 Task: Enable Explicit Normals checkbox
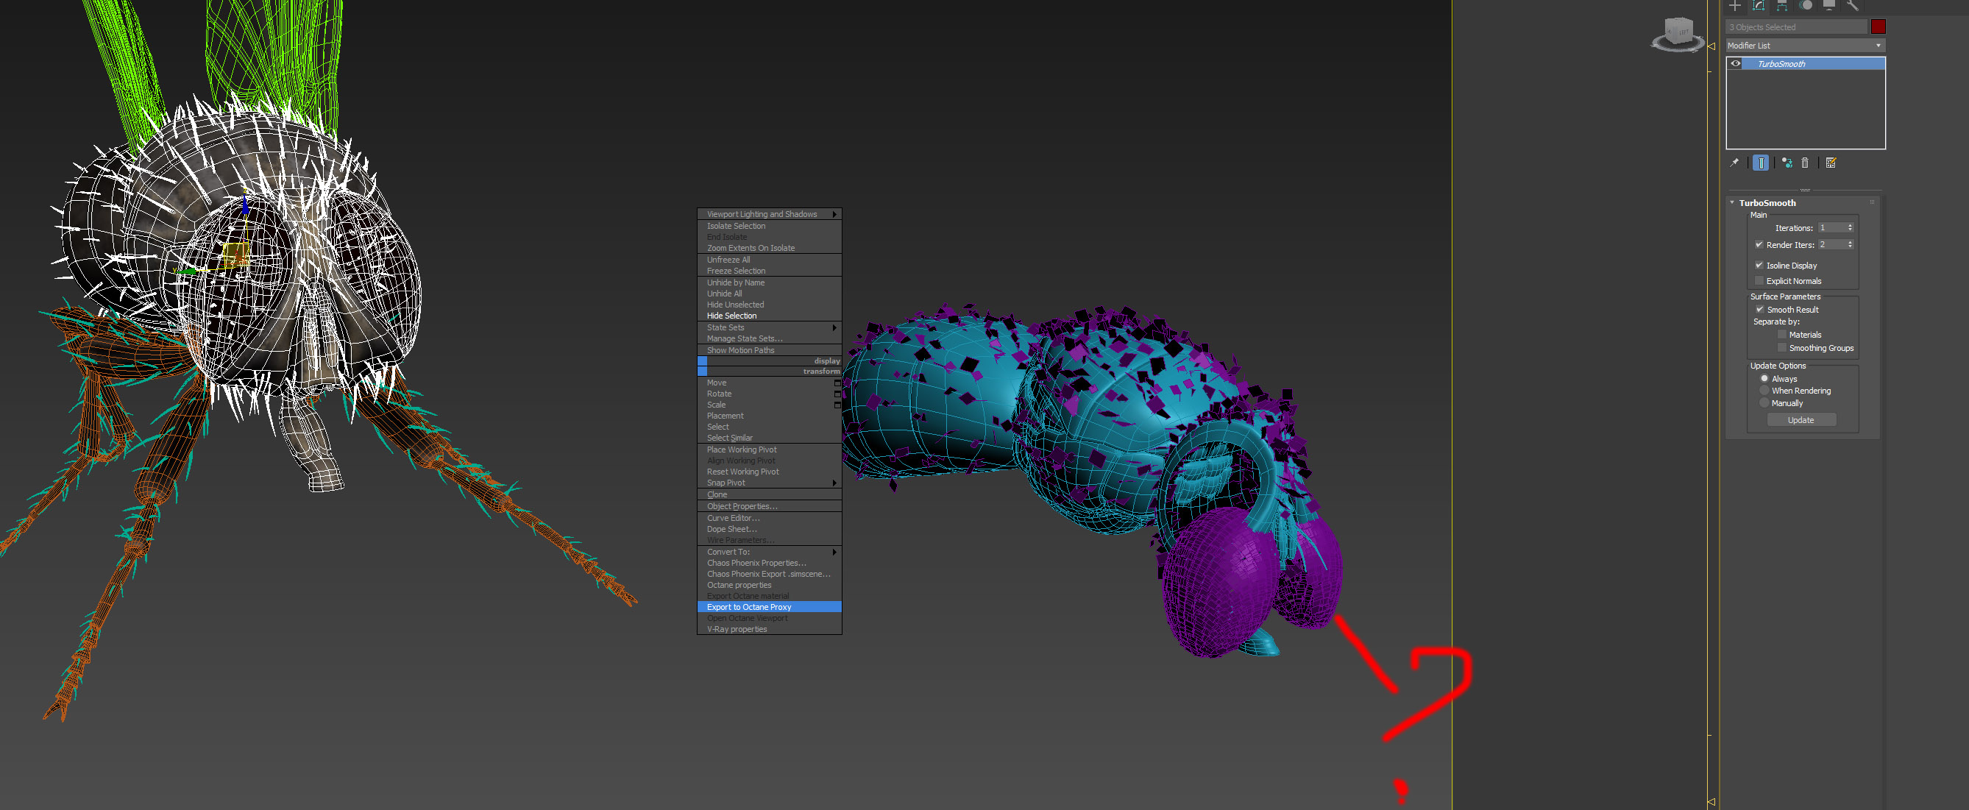coord(1759,280)
